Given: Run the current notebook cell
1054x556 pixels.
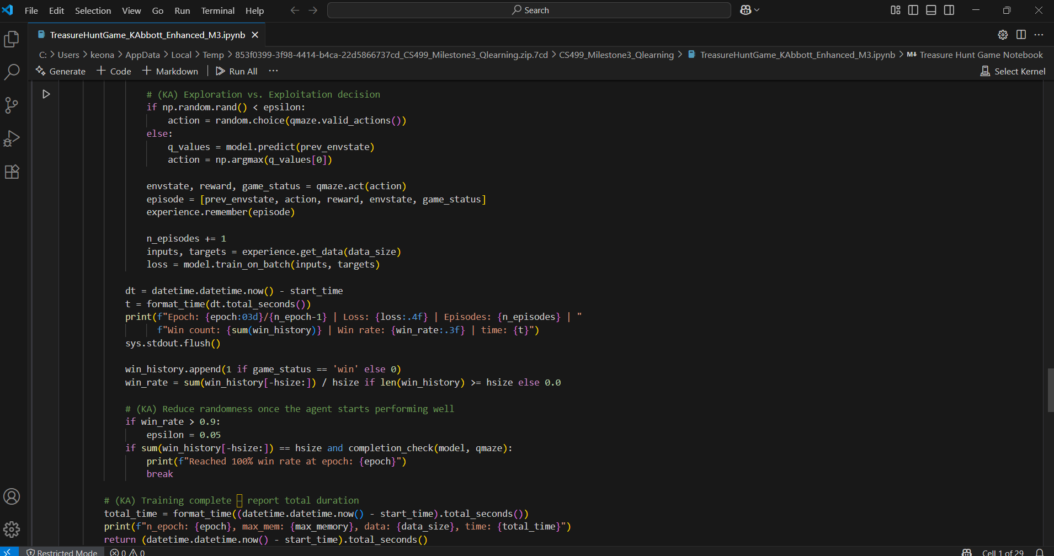Looking at the screenshot, I should click(46, 94).
